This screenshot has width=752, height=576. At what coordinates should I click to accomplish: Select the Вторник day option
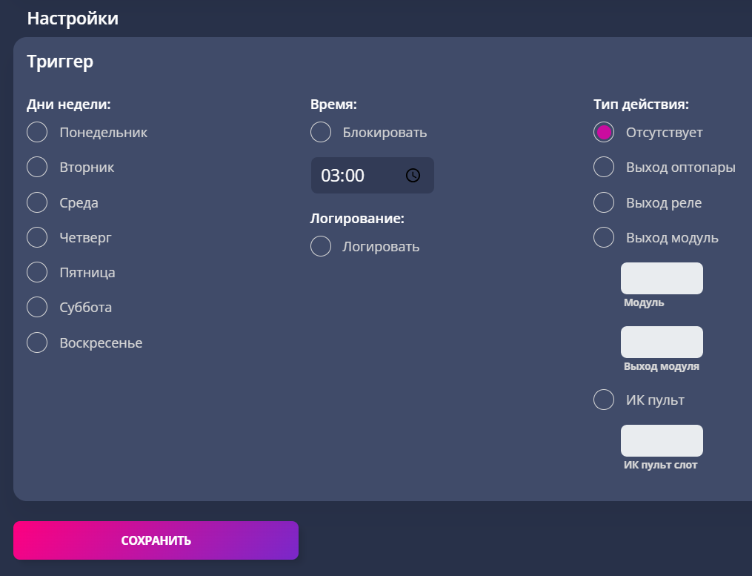tap(37, 167)
